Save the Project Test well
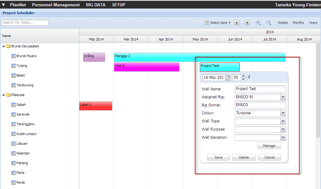Image resolution: width=321 pixels, height=189 pixels. (218, 158)
